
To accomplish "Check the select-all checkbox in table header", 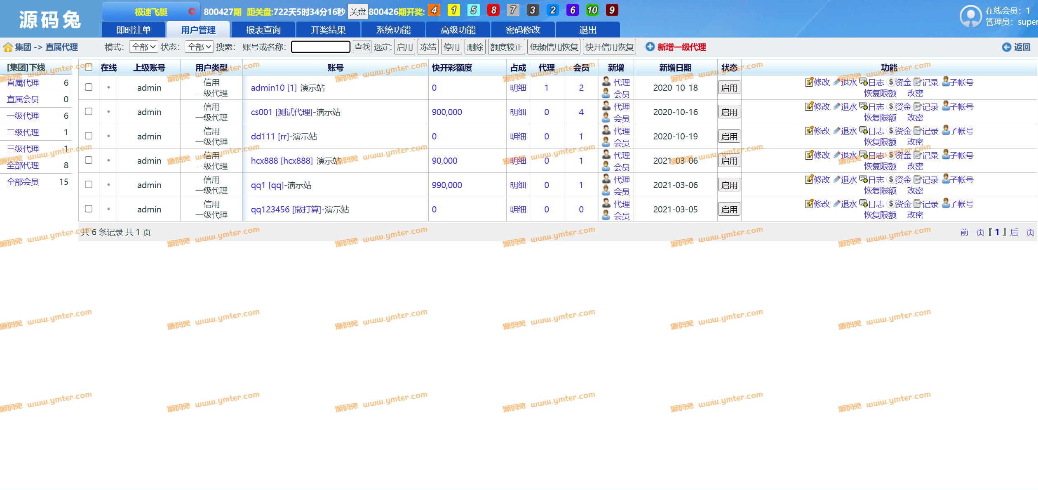I will pos(89,67).
